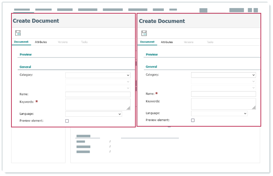Click the Name input field in left panel
The height and width of the screenshot is (176, 273).
click(x=98, y=95)
